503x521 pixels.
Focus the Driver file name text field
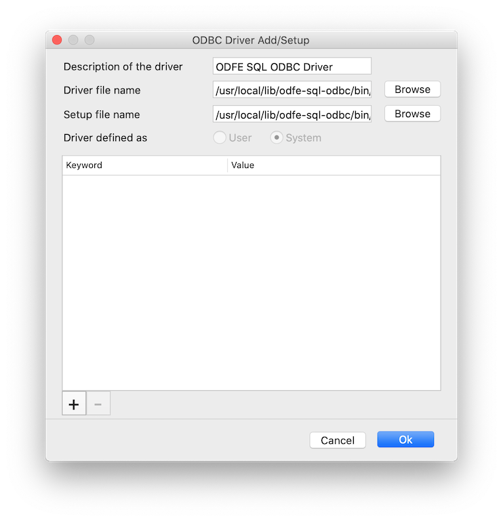pos(292,89)
